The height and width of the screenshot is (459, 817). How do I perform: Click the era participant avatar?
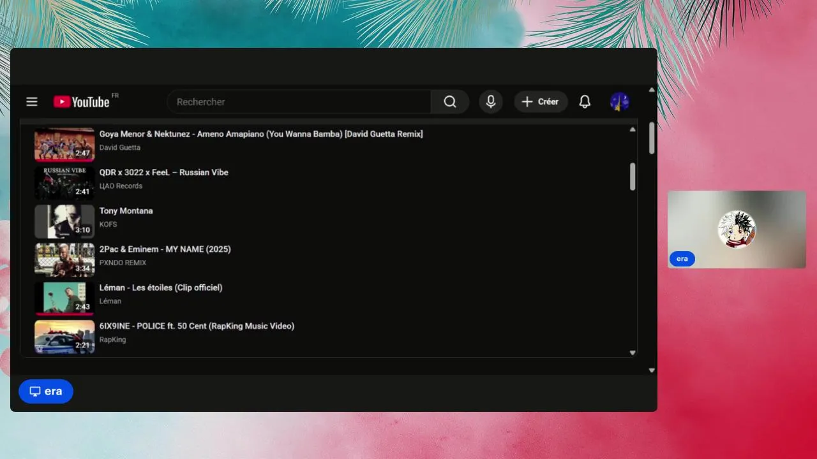(x=737, y=229)
